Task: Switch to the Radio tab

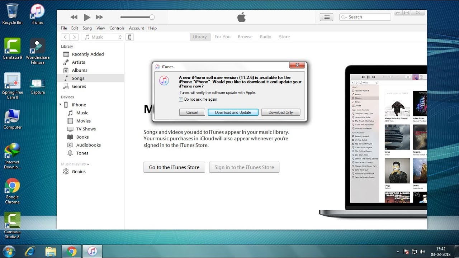Action: click(265, 37)
